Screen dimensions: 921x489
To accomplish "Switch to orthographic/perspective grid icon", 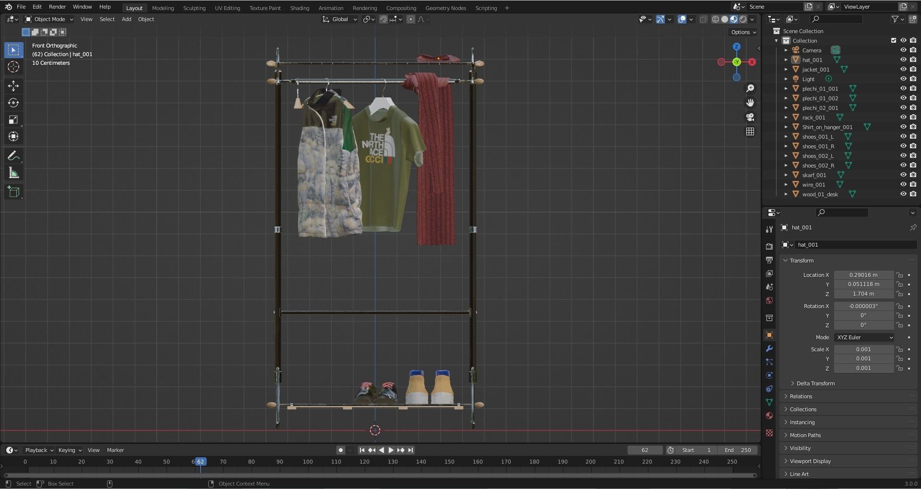I will pos(750,131).
